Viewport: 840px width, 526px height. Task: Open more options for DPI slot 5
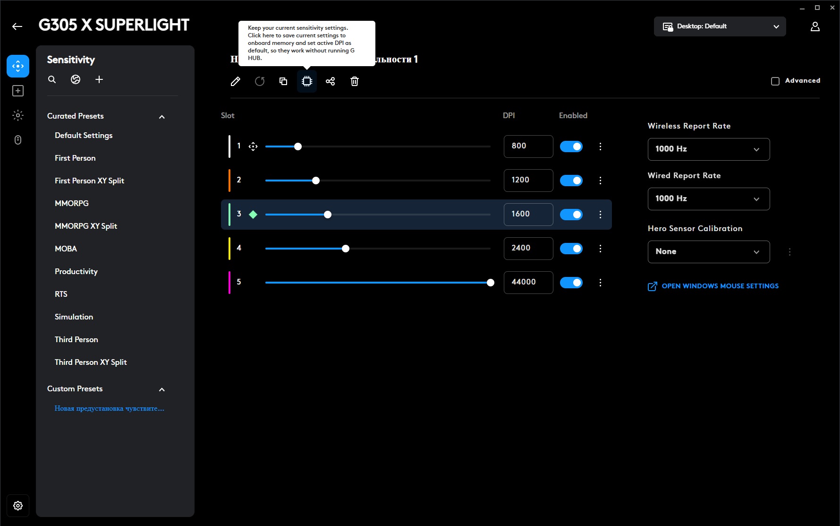point(600,283)
